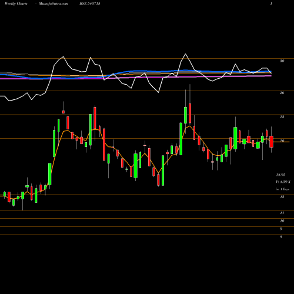
Task: Click the '18.95' last price value
Action: [x=280, y=175]
